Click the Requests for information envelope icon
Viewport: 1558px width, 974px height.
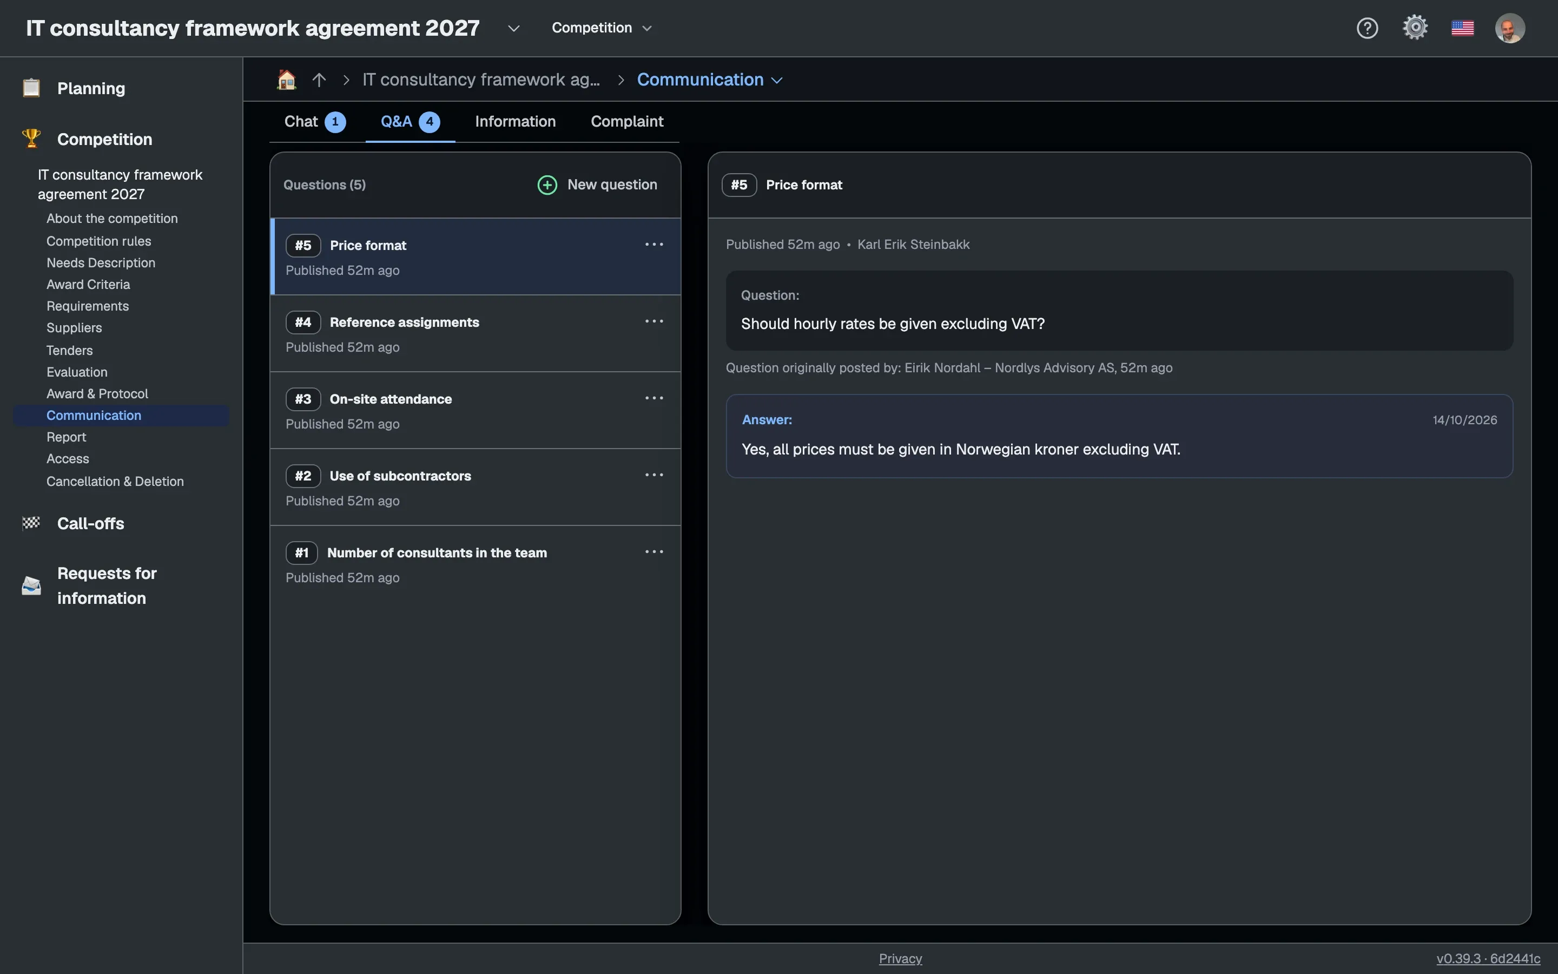click(31, 585)
